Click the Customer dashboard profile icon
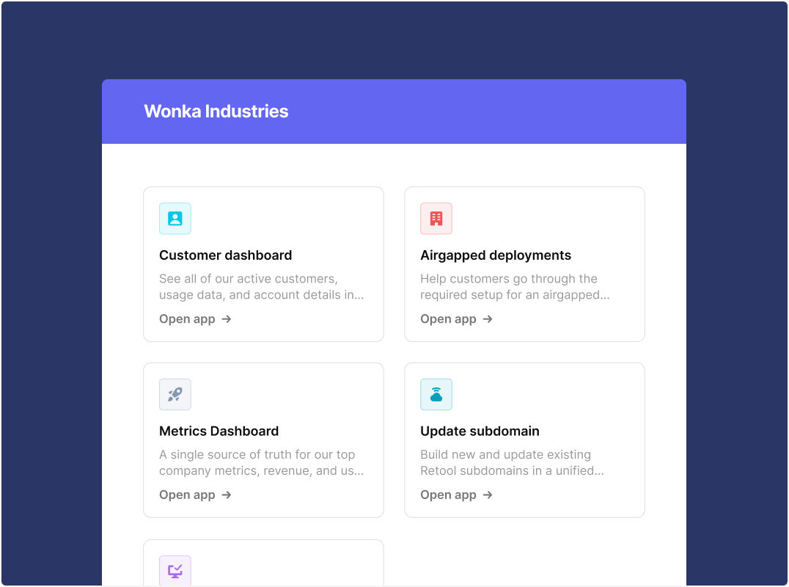 (175, 219)
